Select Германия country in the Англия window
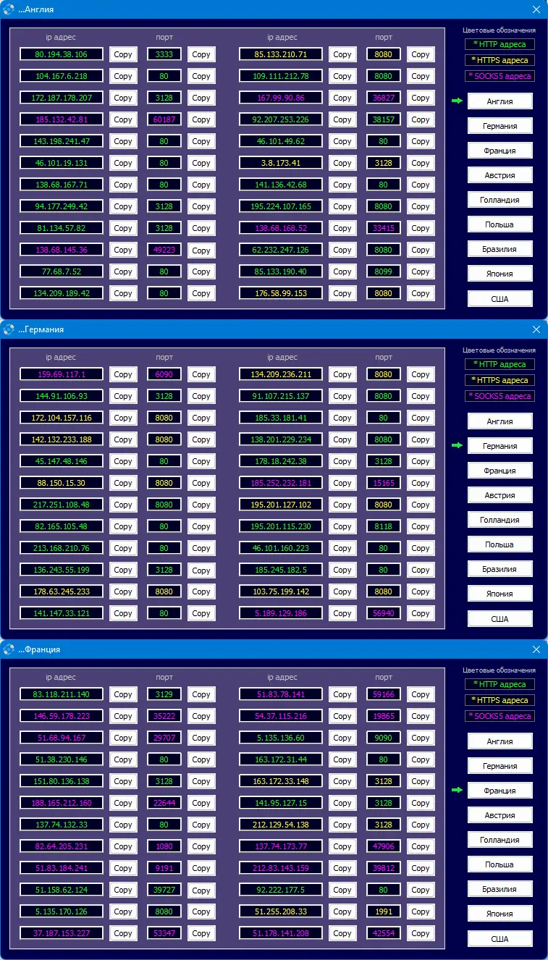Viewport: 548px width, 960px height. coord(500,126)
